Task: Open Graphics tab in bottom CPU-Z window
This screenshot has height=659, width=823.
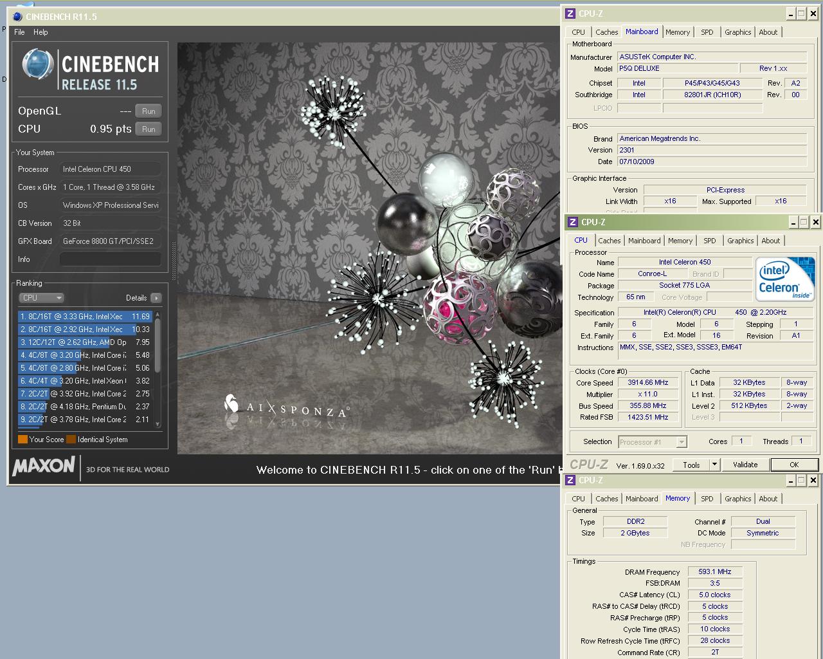Action: [737, 499]
